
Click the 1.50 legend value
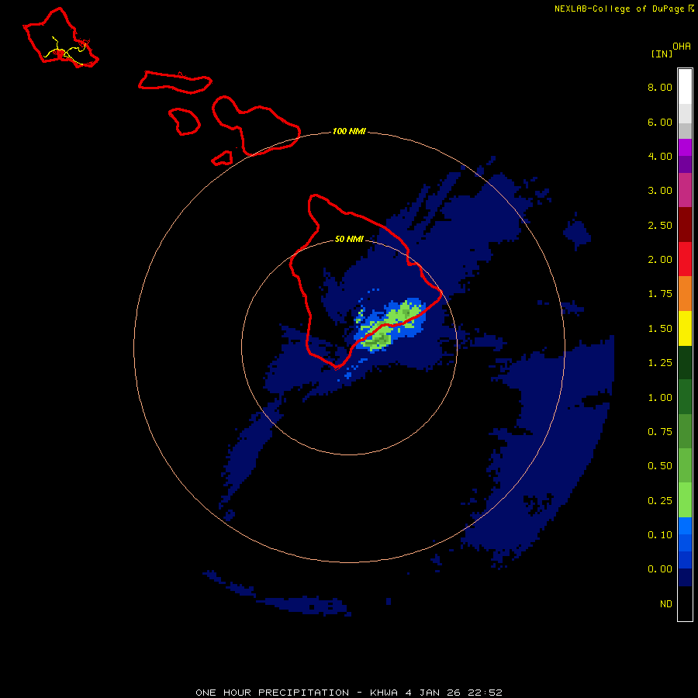660,329
